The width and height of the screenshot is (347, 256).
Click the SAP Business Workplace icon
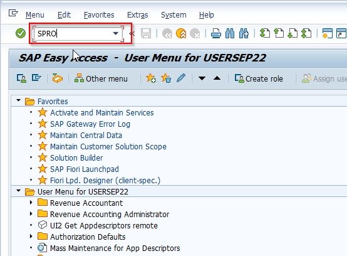coord(58,78)
